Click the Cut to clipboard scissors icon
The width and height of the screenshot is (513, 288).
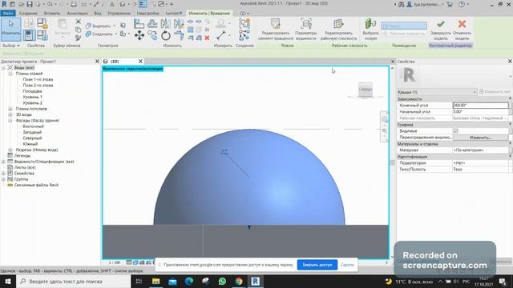coord(79,22)
